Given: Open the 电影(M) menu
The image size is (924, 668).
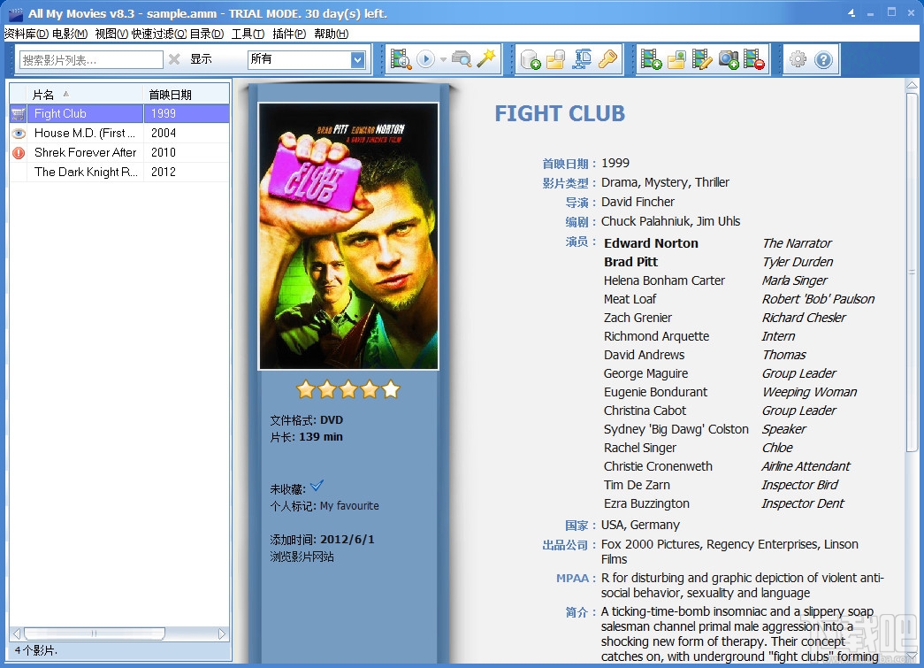Looking at the screenshot, I should [70, 34].
